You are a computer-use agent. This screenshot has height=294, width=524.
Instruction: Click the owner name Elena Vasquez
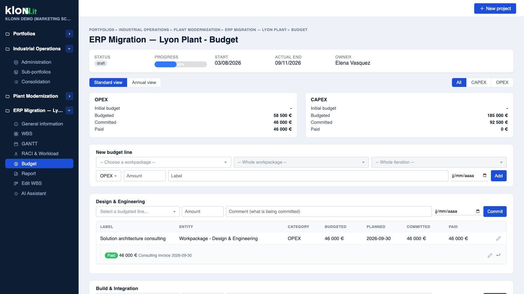pos(353,63)
